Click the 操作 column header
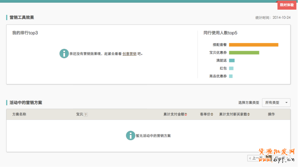Screen dimensions: 298x167 271,114
